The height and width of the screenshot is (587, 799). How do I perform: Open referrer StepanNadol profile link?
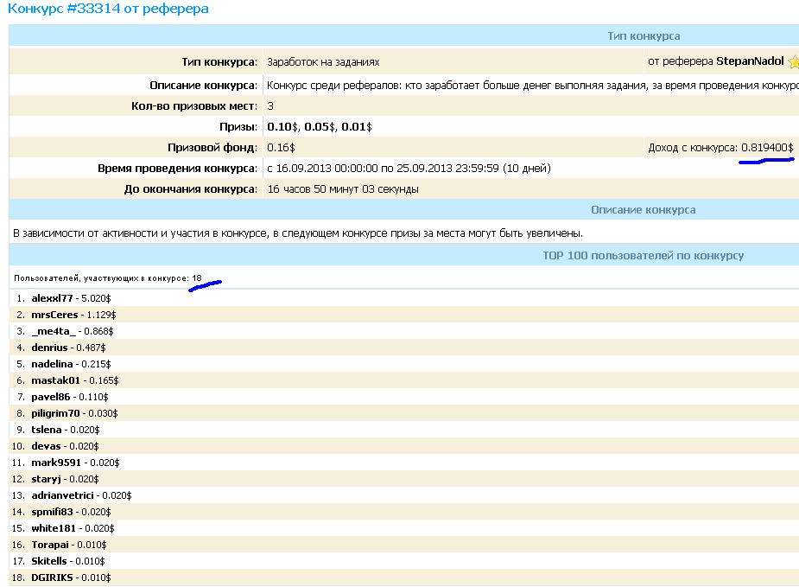pyautogui.click(x=750, y=61)
